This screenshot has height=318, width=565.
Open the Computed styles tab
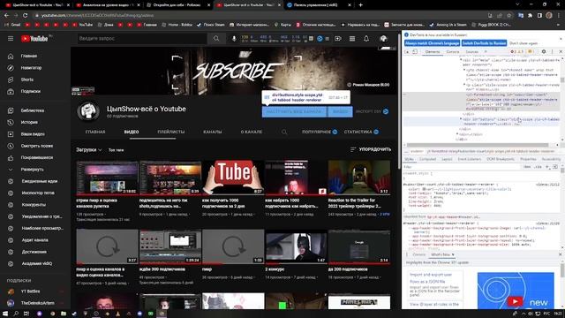(x=427, y=159)
